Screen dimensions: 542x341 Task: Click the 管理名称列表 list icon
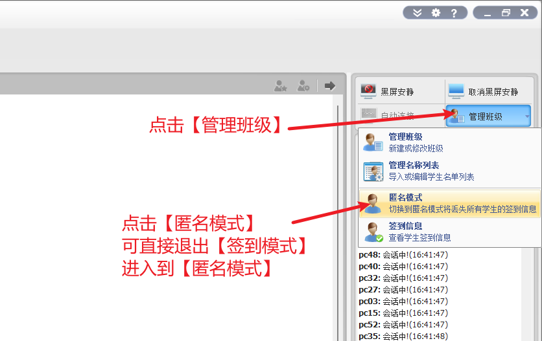tap(373, 171)
